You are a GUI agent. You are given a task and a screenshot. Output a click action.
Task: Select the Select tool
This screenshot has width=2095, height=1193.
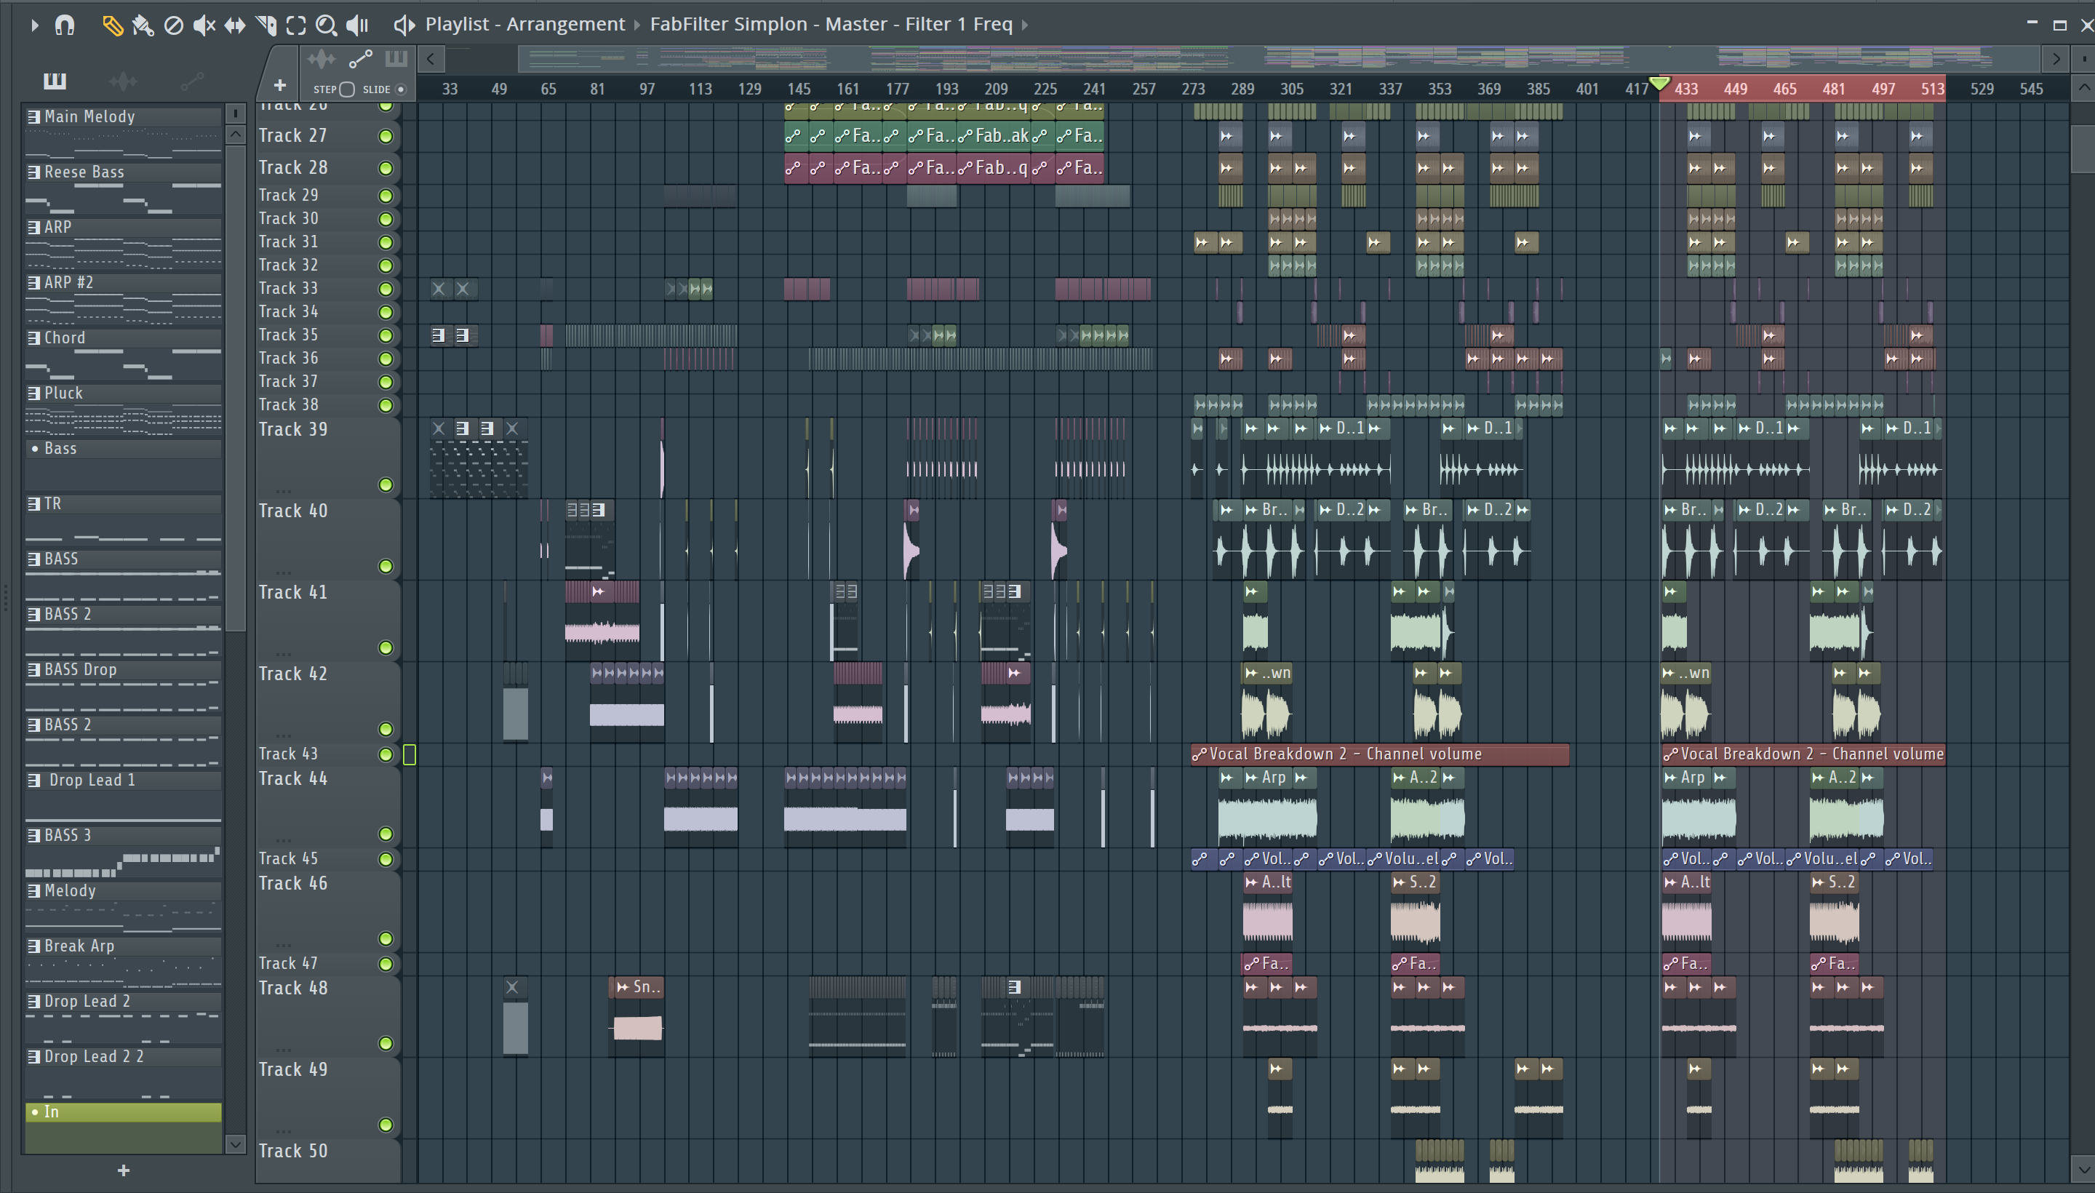coord(296,25)
